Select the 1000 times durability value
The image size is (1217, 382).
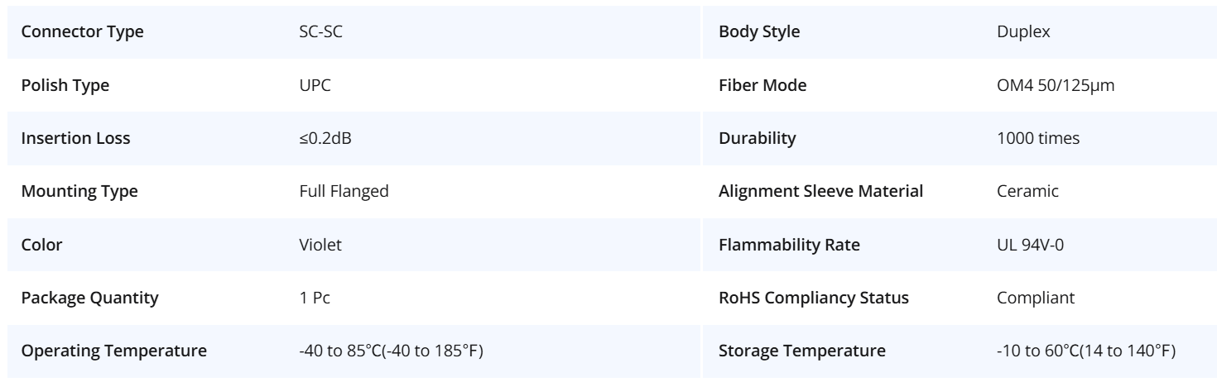coord(1039,138)
